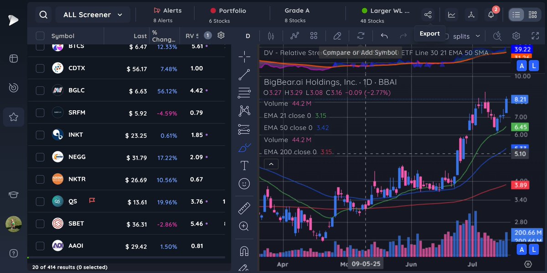Select the SBET symbol row
The width and height of the screenshot is (547, 273).
tap(126, 224)
